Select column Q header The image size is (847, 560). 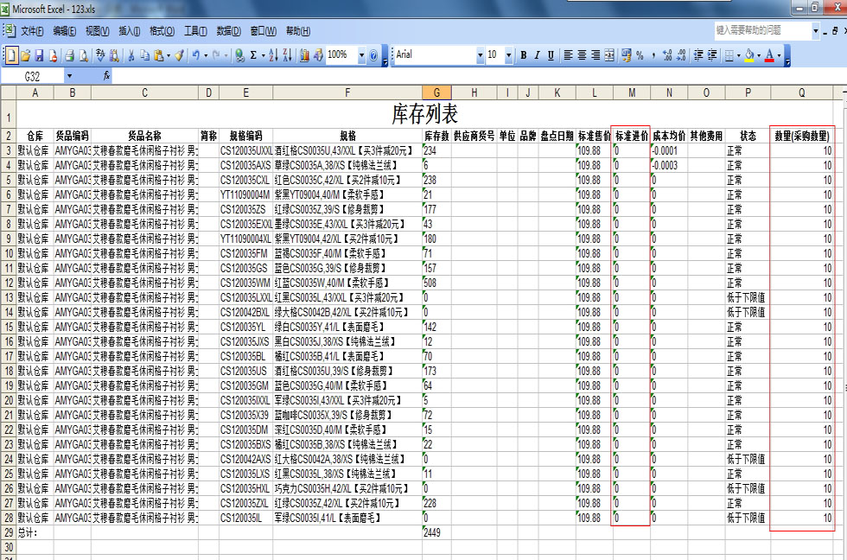click(802, 92)
